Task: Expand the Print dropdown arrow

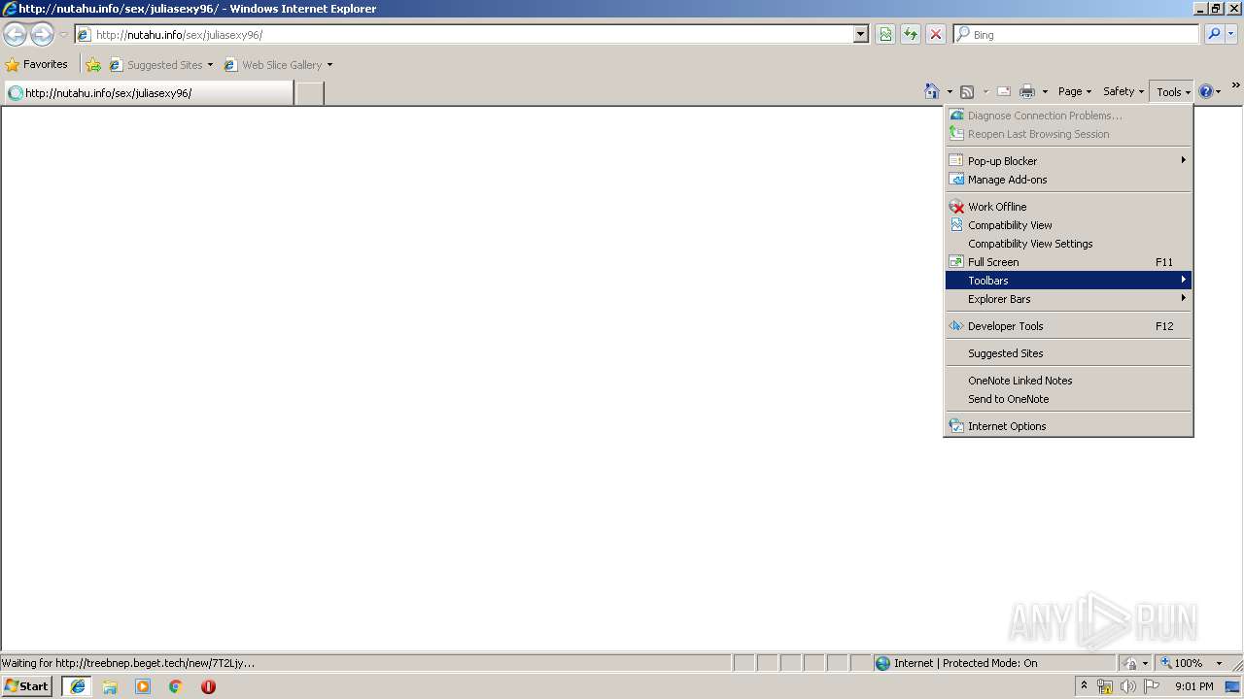Action: pos(1045,92)
